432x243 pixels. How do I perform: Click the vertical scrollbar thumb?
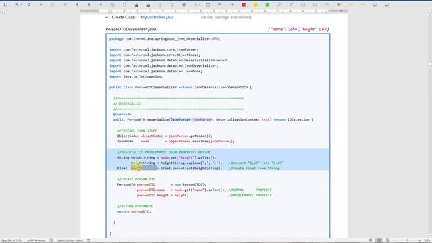pyautogui.click(x=430, y=64)
